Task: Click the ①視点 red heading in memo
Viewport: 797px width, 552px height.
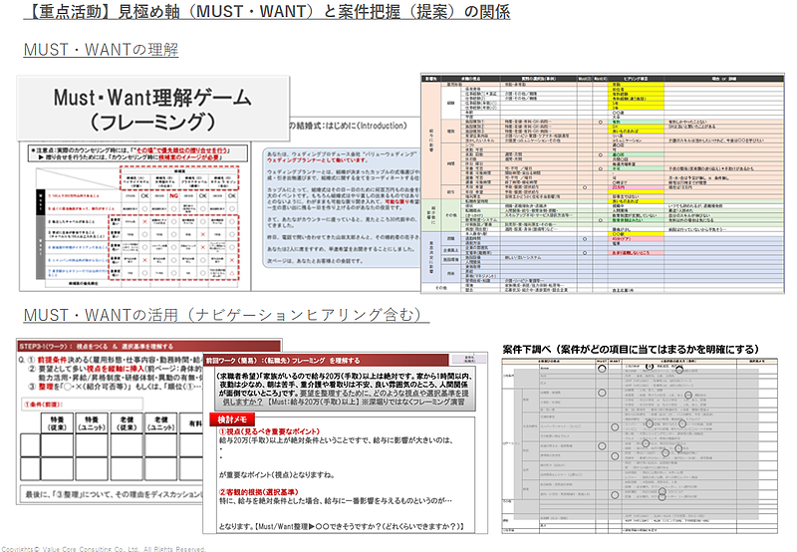Action: pyautogui.click(x=268, y=429)
